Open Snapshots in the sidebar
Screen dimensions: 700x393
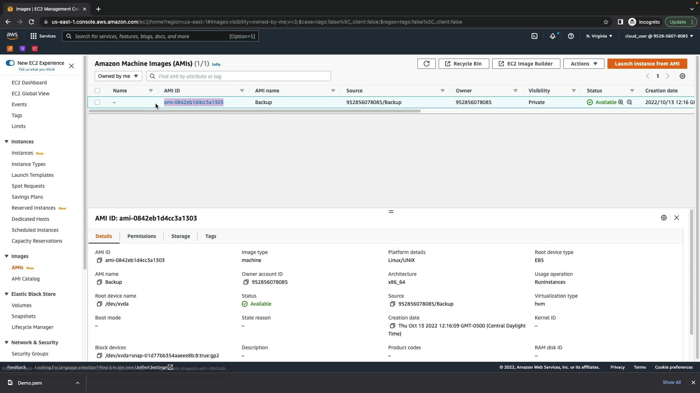click(23, 316)
